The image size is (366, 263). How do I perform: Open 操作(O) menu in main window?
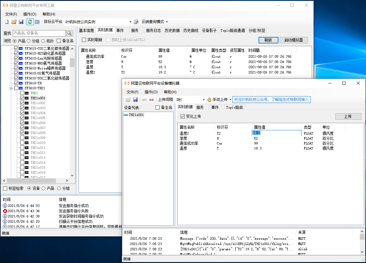[x=29, y=14]
